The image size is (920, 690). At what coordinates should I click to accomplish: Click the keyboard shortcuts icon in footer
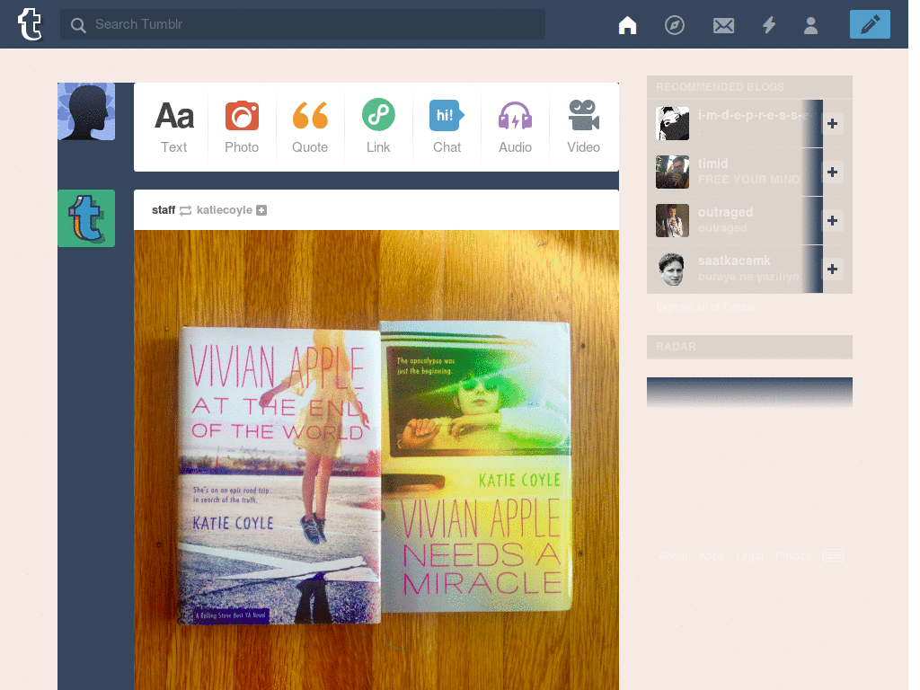click(x=833, y=555)
